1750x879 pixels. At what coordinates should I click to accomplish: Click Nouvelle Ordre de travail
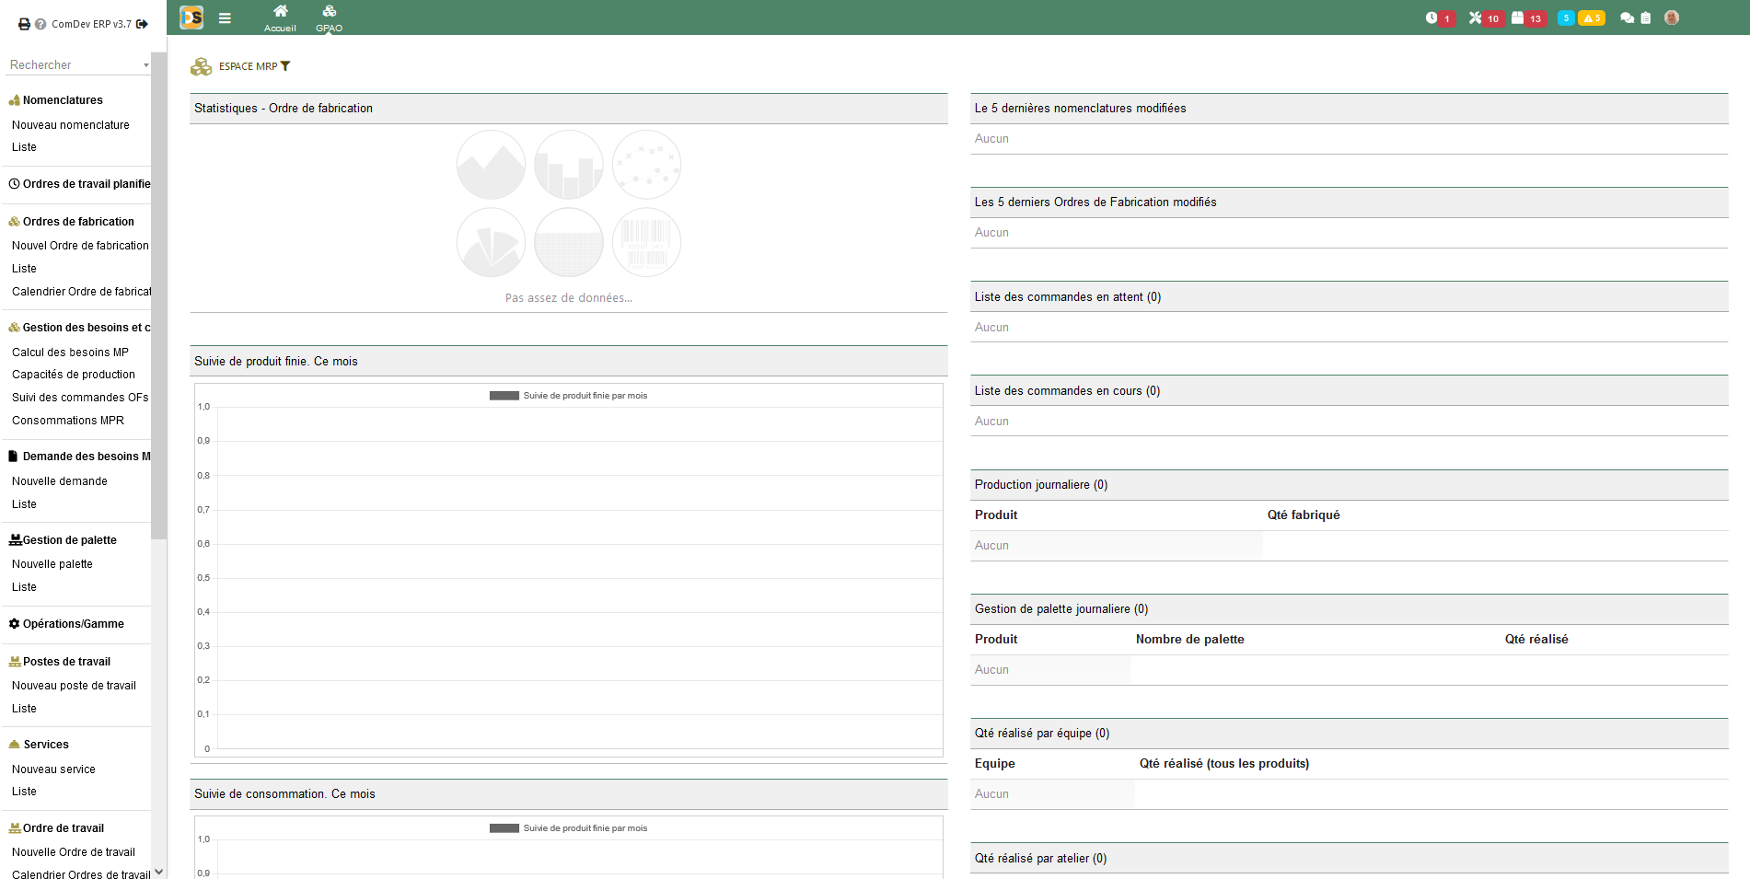[74, 852]
